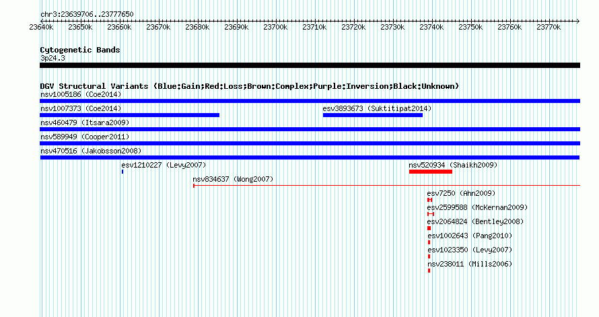599x317 pixels.
Task: Click nsv460479 (Itsara2009) label
Action: click(85, 122)
